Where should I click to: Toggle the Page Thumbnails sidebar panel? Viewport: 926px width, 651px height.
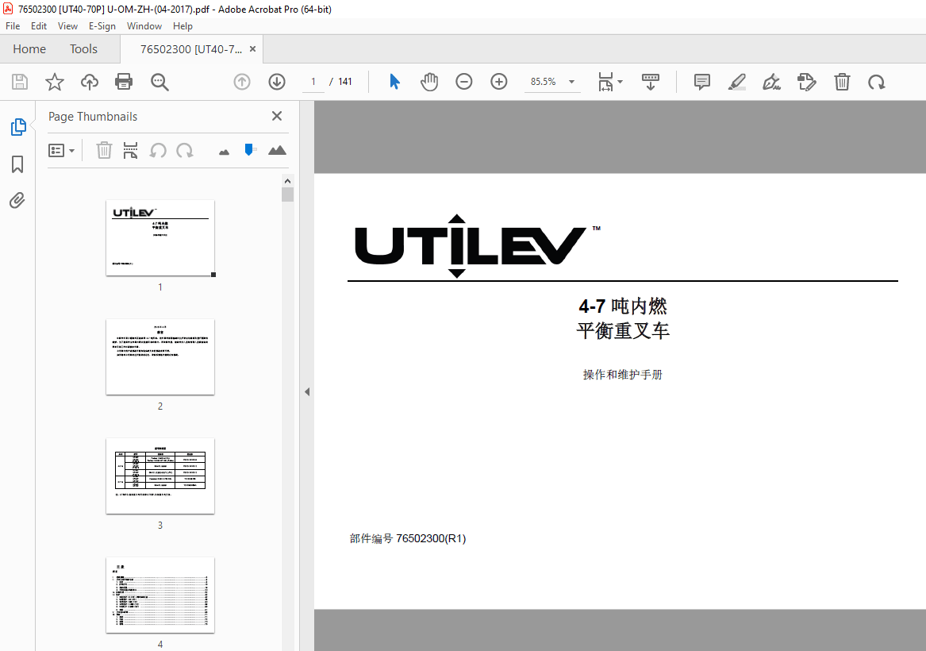17,126
